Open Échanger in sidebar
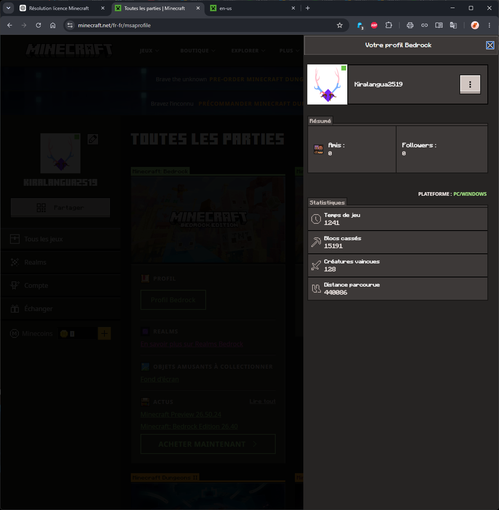Screen dimensions: 499x510 (x=60, y=309)
